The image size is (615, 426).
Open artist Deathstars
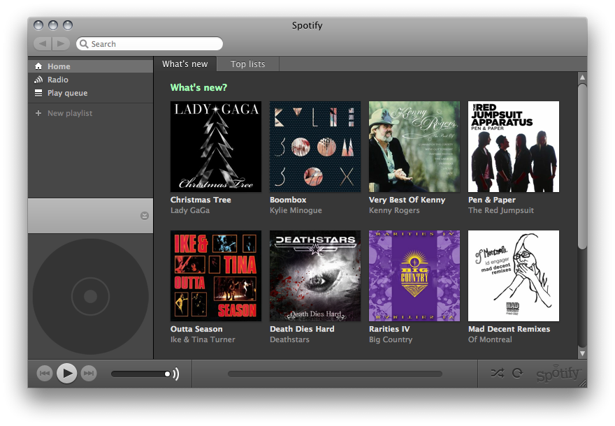coord(289,340)
